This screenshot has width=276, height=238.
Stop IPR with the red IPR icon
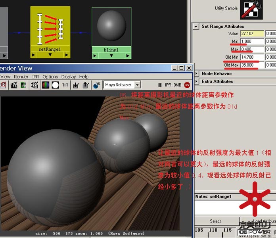coord(187,85)
